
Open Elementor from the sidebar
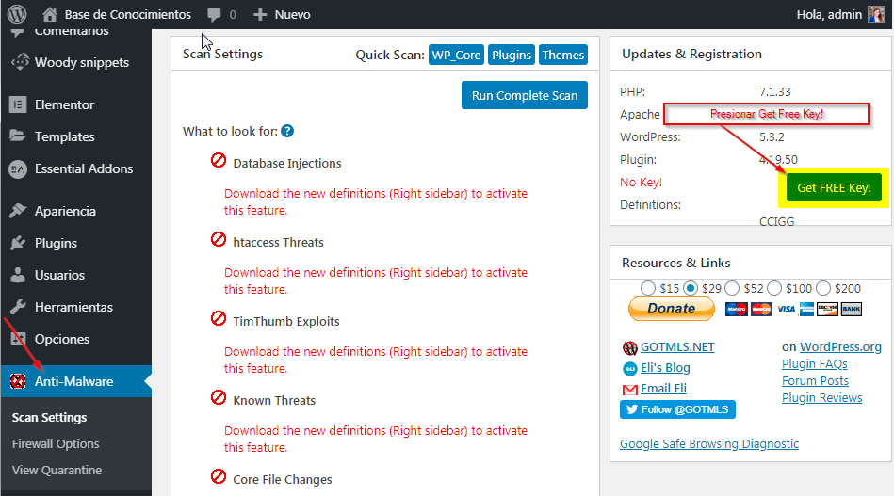point(64,104)
